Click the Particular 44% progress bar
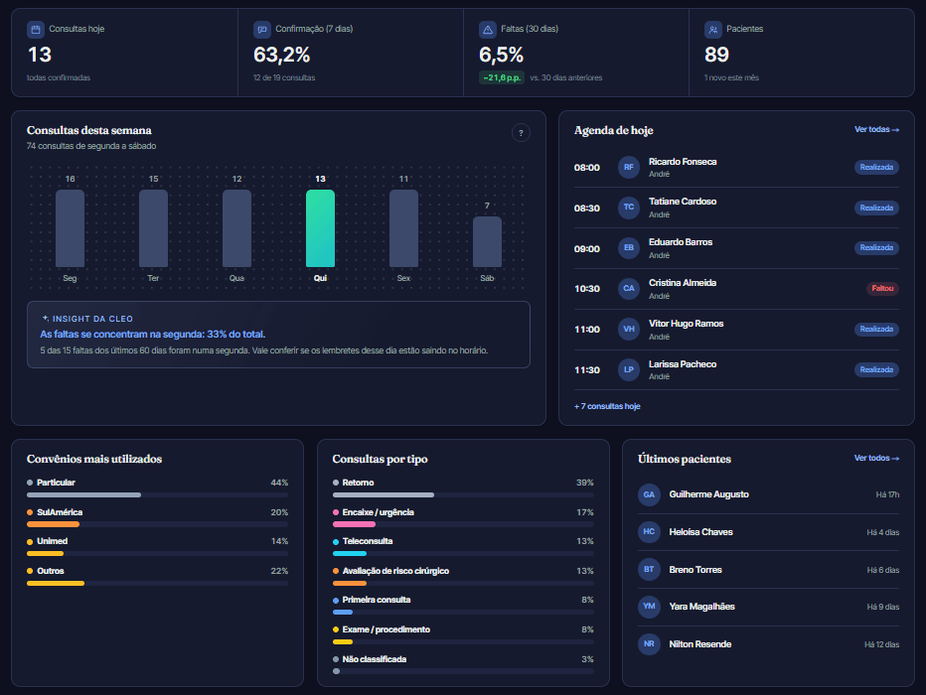This screenshot has height=695, width=926. (157, 495)
